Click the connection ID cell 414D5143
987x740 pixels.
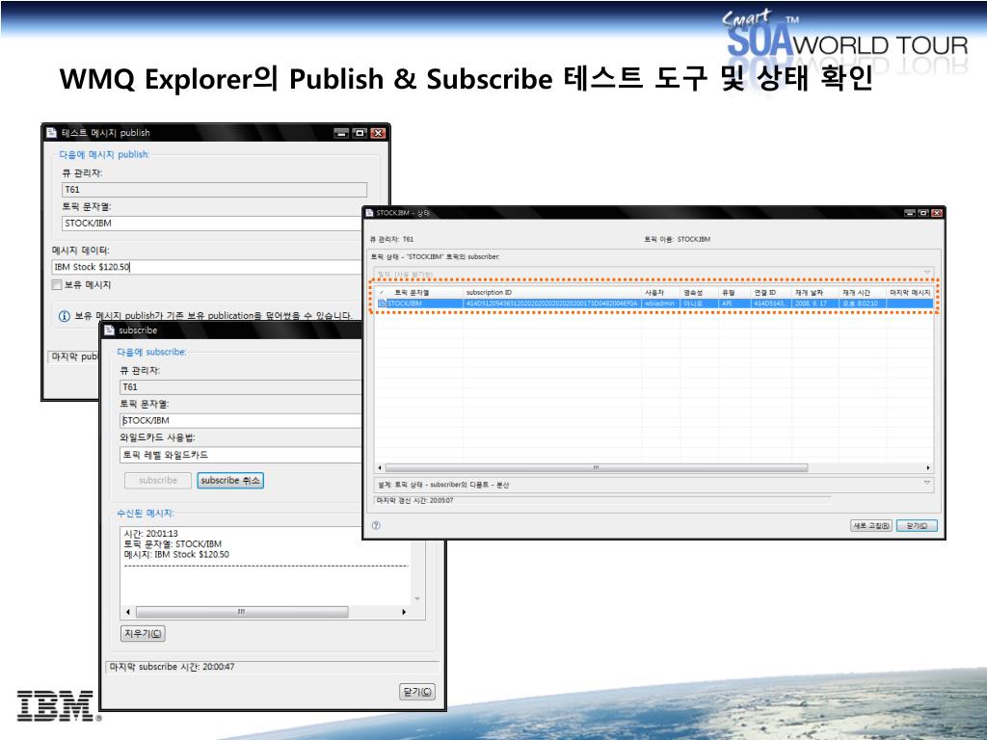point(770,304)
